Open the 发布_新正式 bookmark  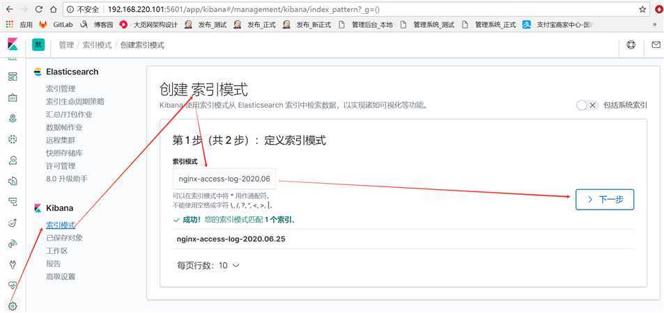click(307, 24)
